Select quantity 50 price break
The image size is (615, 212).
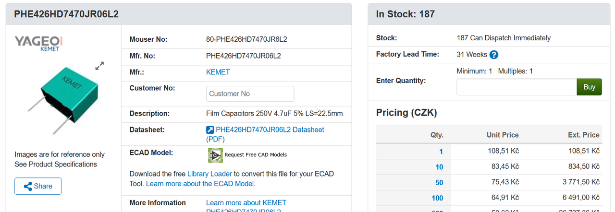[x=439, y=182]
